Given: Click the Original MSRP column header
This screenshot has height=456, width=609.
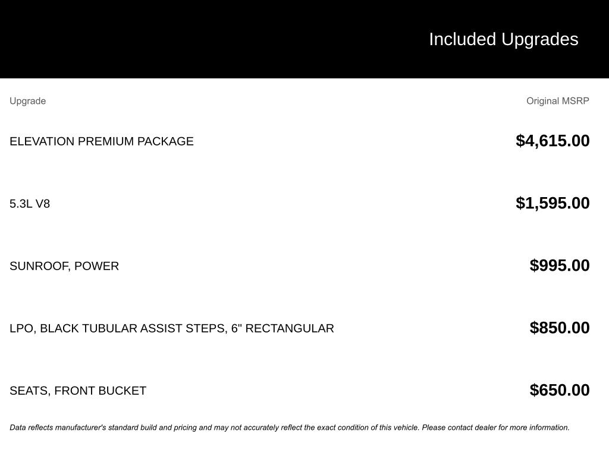Looking at the screenshot, I should [x=557, y=101].
